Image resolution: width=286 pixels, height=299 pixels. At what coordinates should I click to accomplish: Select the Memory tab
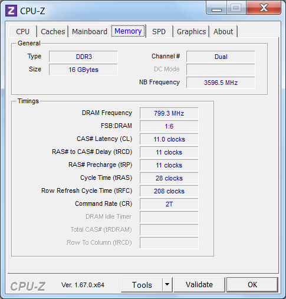click(x=128, y=31)
